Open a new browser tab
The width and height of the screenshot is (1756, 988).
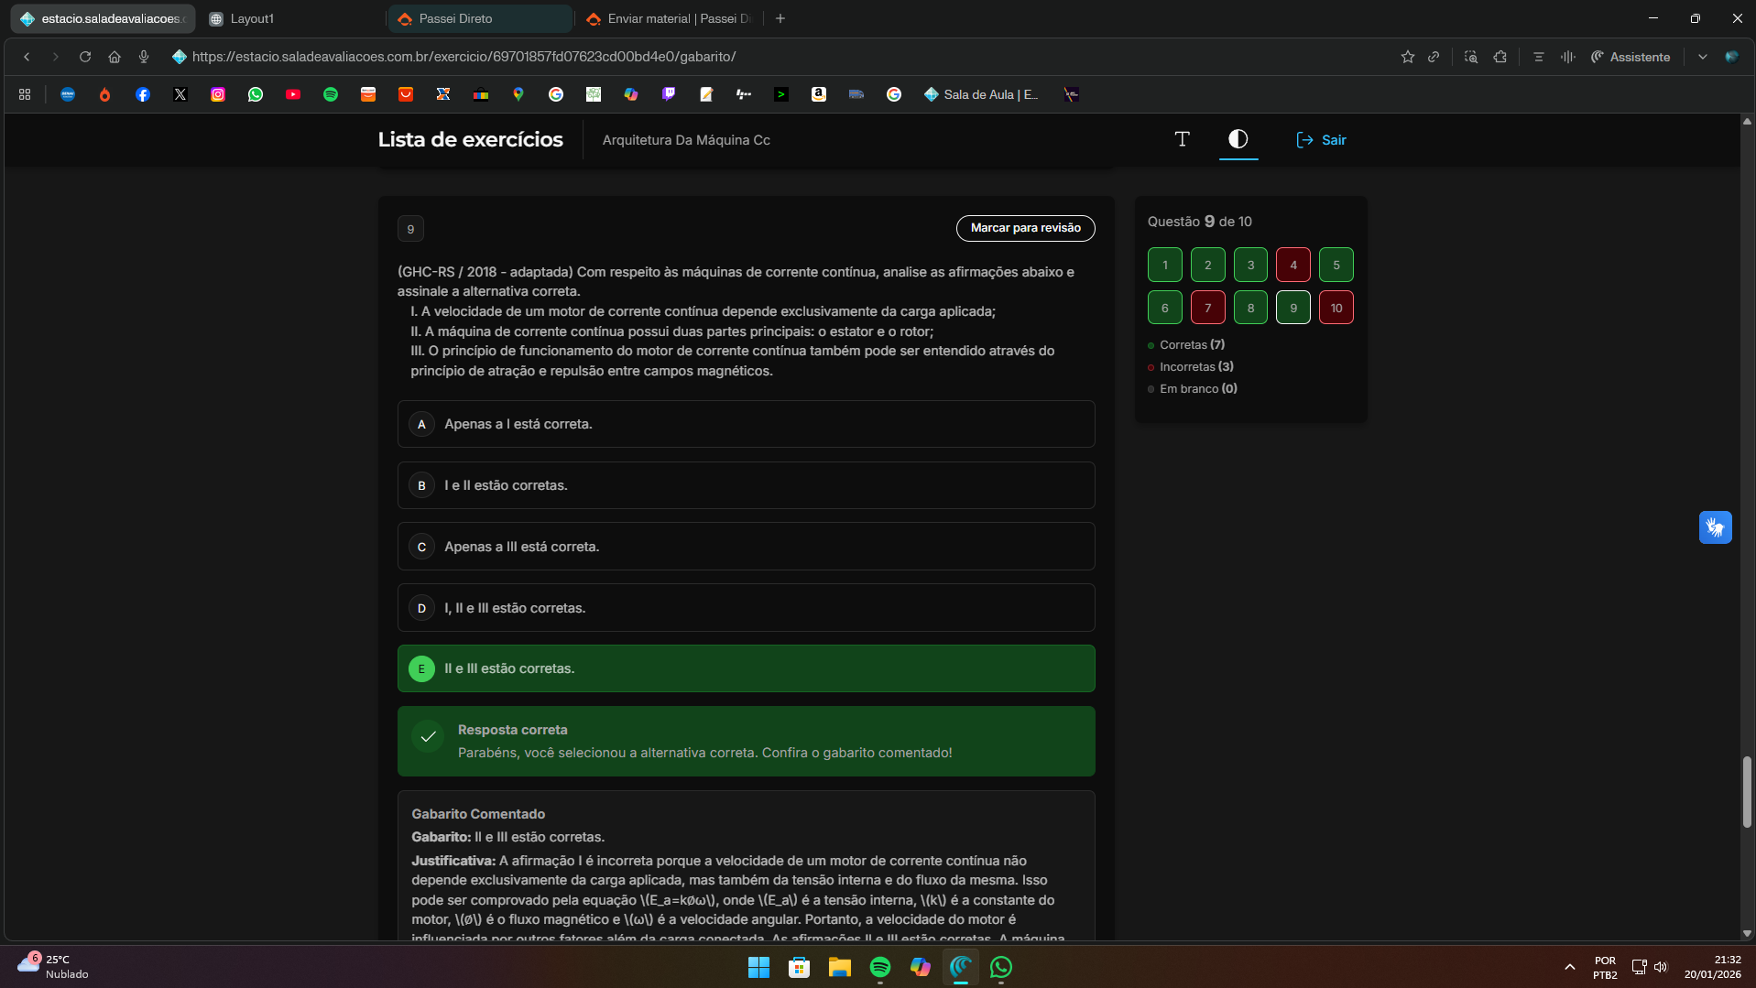pyautogui.click(x=780, y=18)
